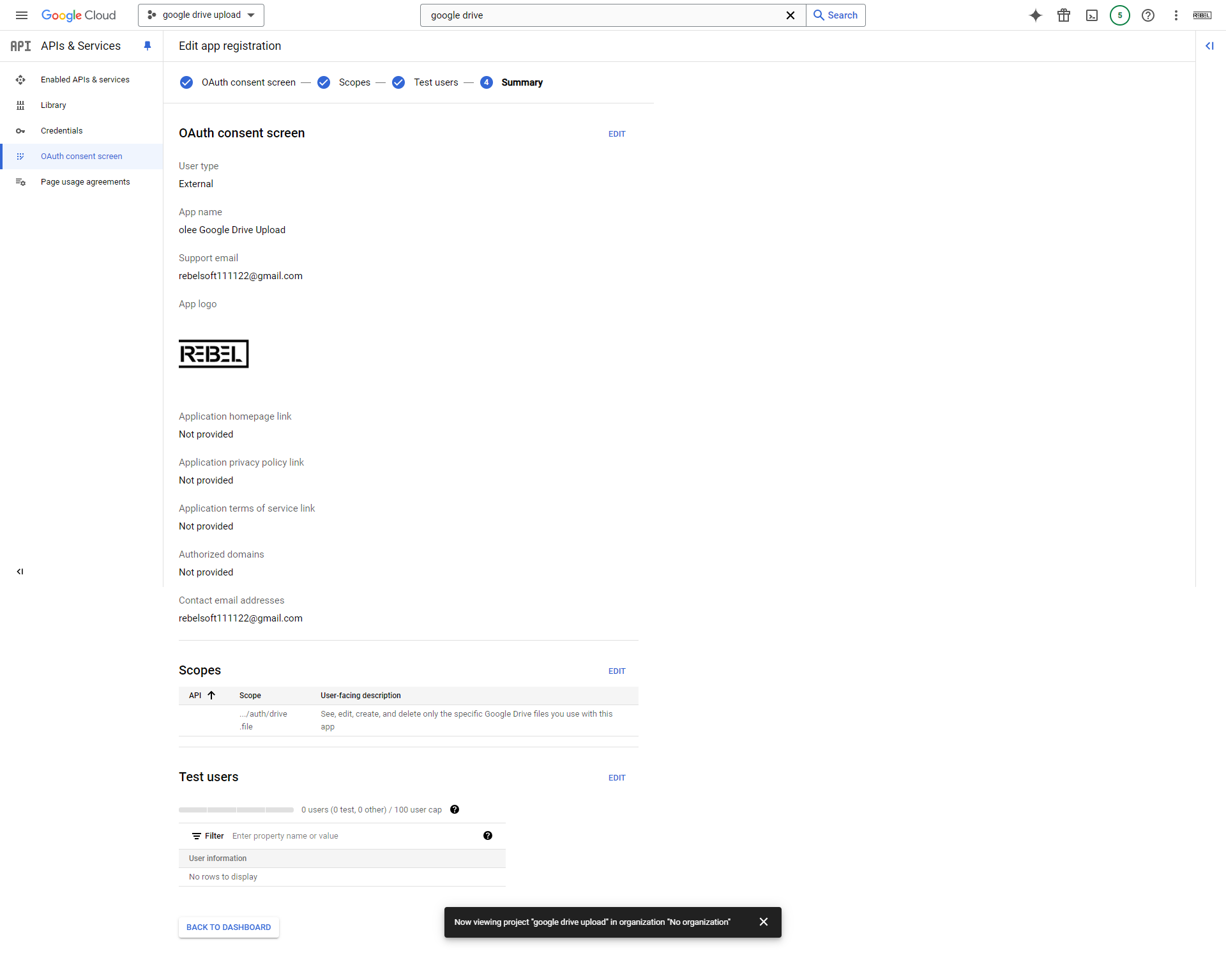Click the 0 users user cap text
The height and width of the screenshot is (953, 1226).
372,810
